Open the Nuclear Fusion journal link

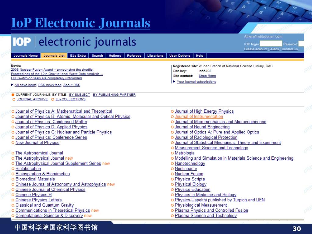[x=189, y=174]
